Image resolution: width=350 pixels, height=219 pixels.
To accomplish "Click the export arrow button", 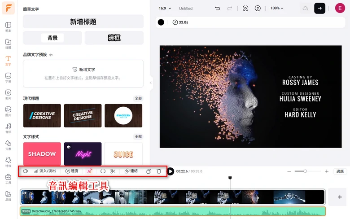I will 319,8.
